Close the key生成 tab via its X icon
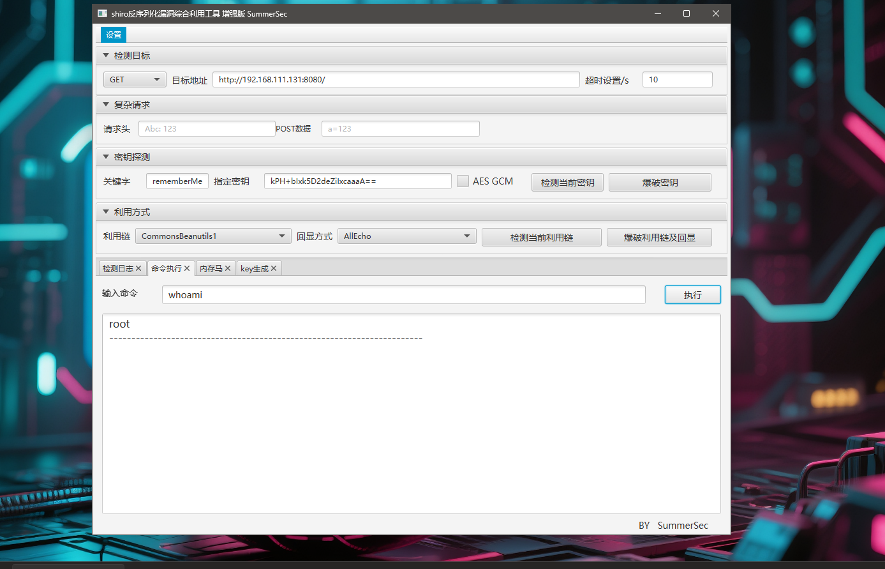885x569 pixels. click(274, 269)
